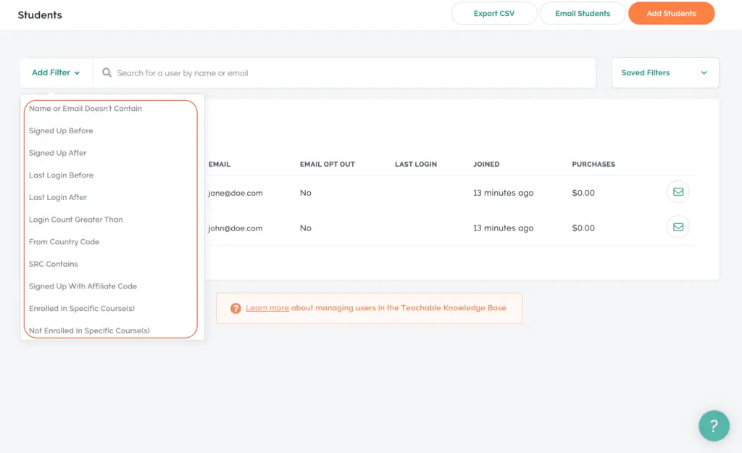Choose the 'Signed Up Before' filter
Image resolution: width=742 pixels, height=453 pixels.
click(61, 131)
